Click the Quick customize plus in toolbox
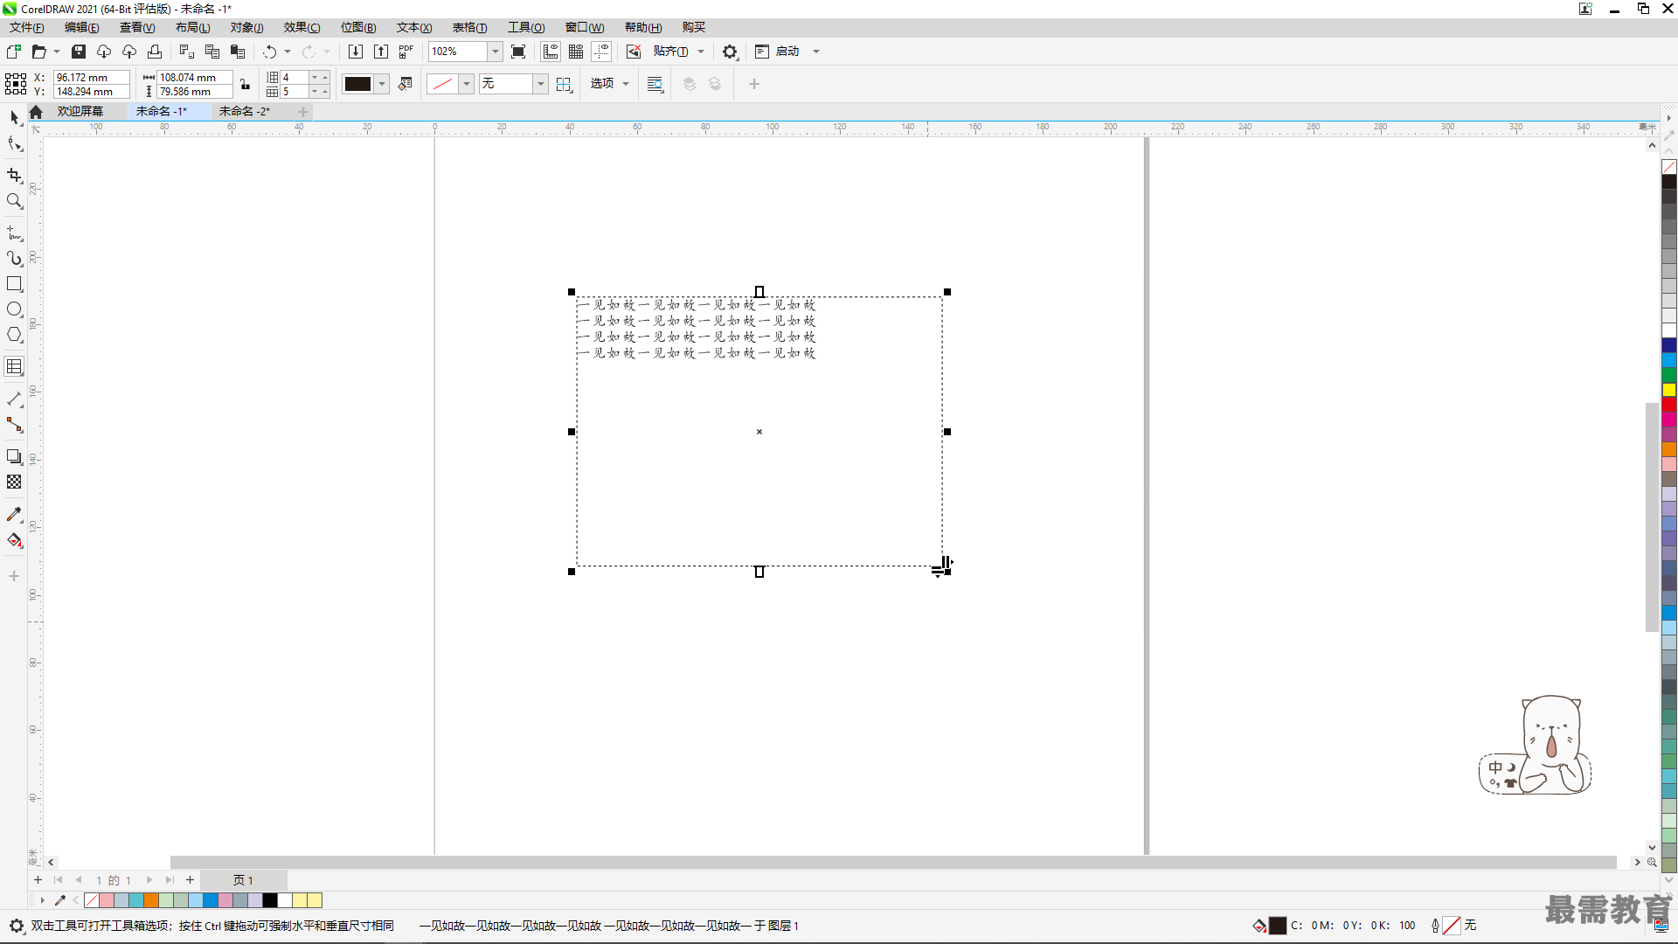This screenshot has height=944, width=1678. tap(14, 576)
